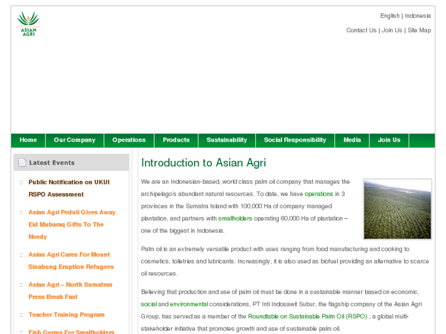Click the palm plantation aerial photo

click(x=398, y=209)
